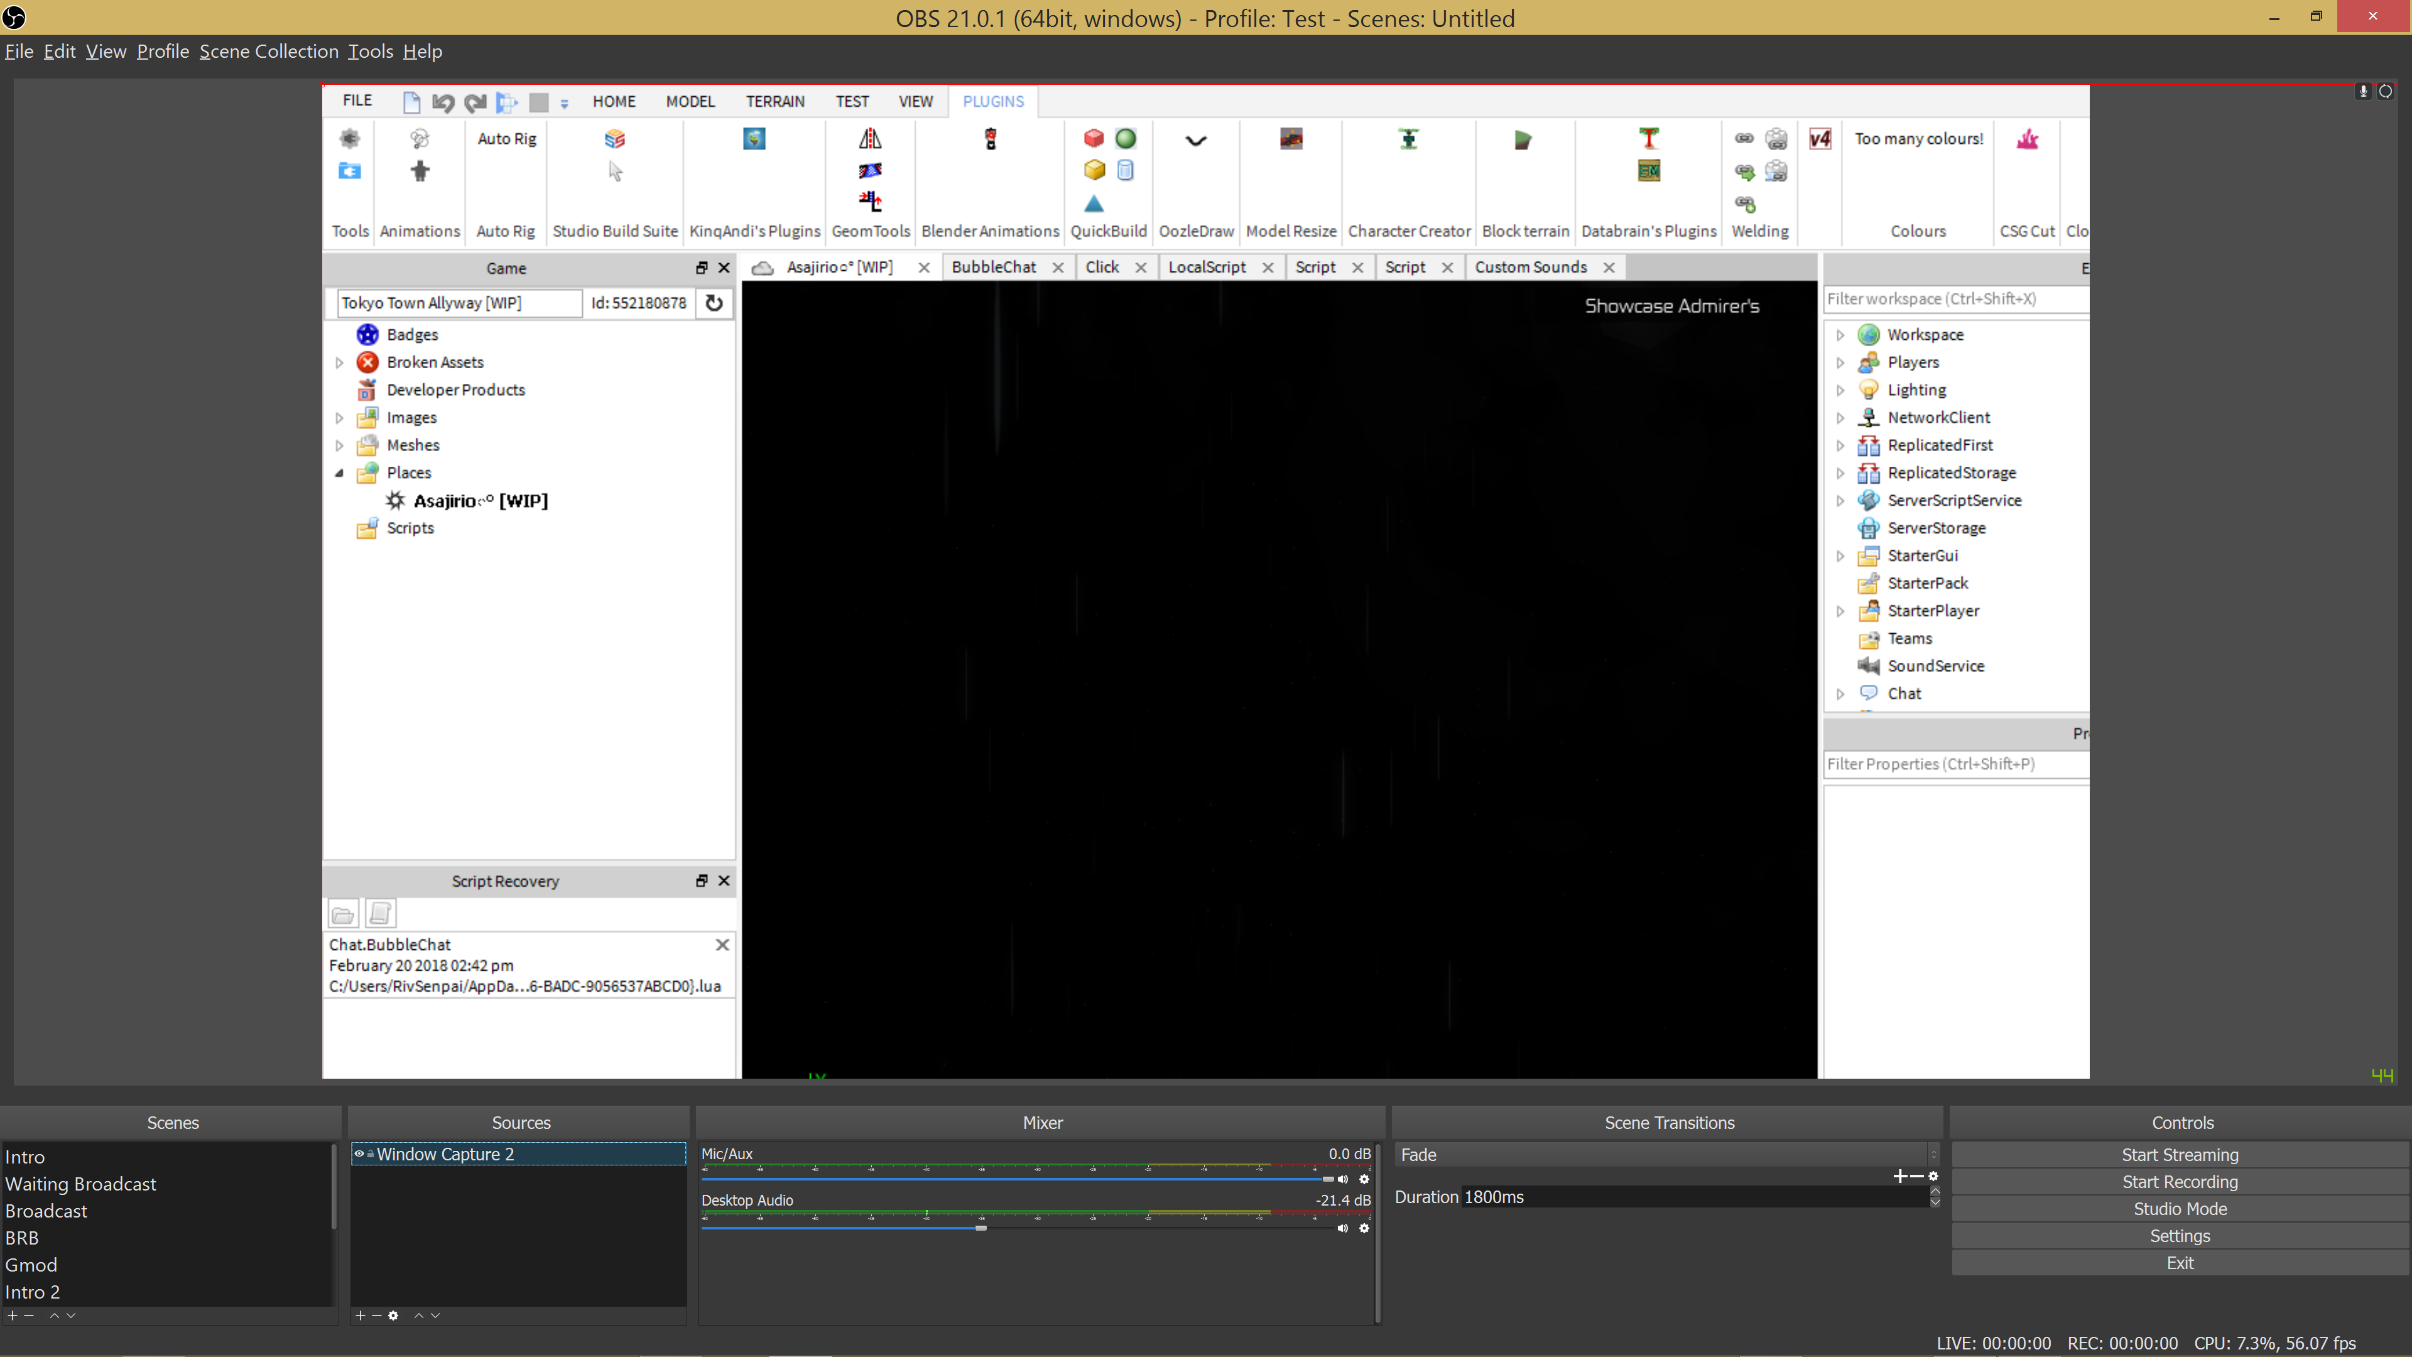Screen dimensions: 2412x1357
Task: Toggle visibility eye of Window Capture 2
Action: click(x=359, y=1154)
